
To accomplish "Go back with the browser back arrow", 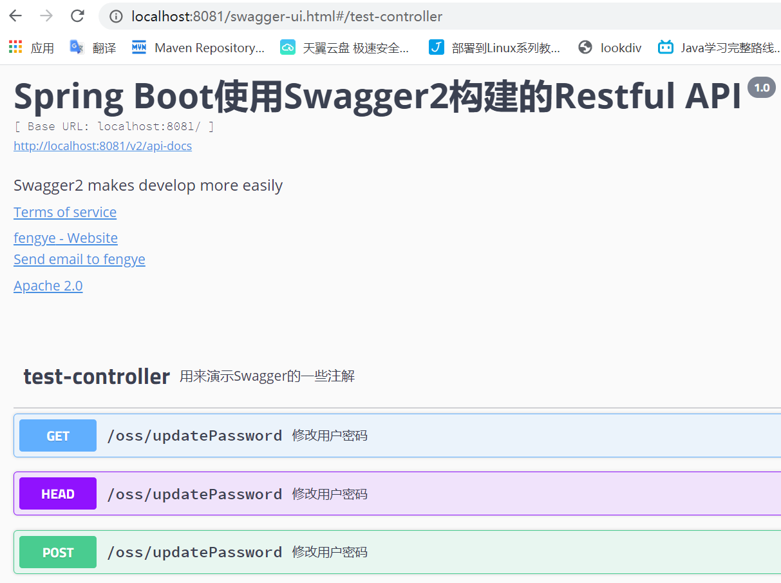I will 15,16.
